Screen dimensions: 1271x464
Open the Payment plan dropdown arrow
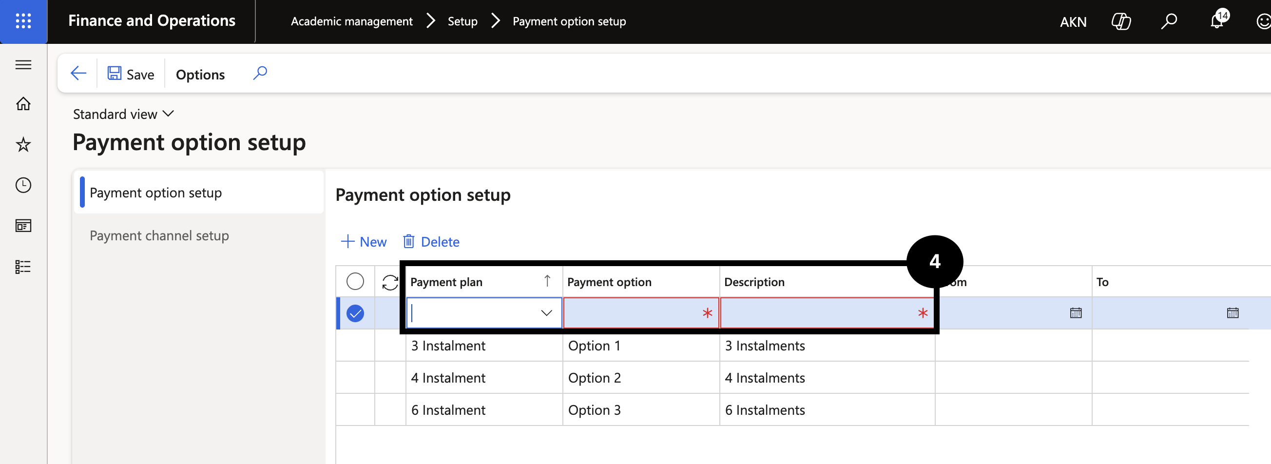point(546,313)
